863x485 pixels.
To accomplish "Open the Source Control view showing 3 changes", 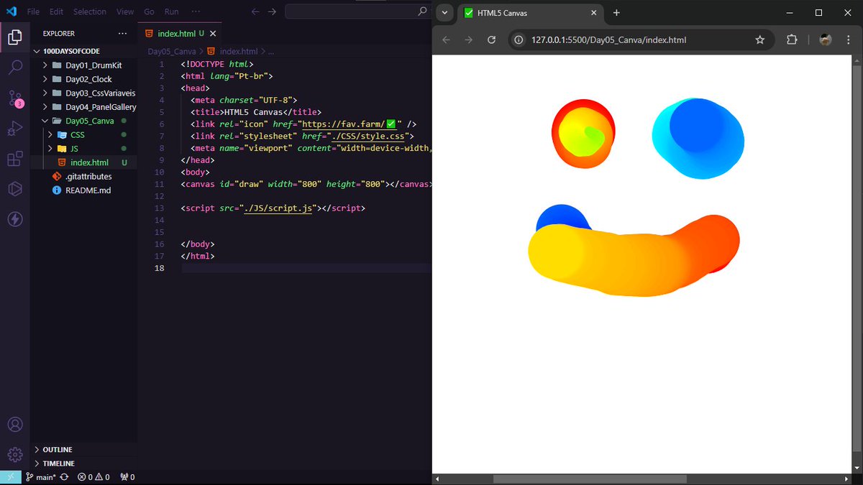I will (15, 98).
